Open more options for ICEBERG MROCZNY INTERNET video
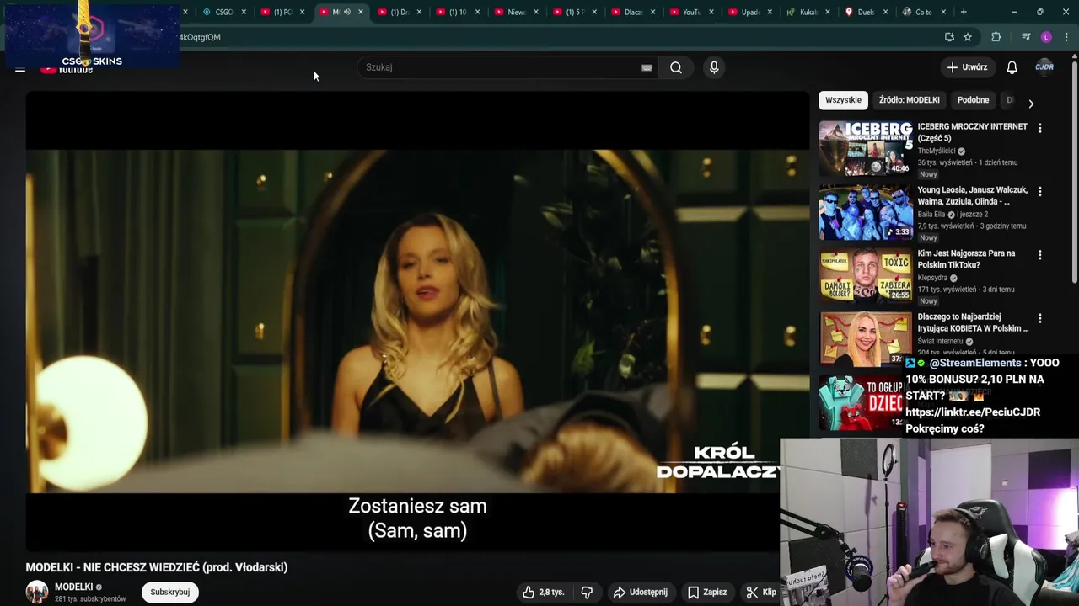1079x606 pixels. pyautogui.click(x=1039, y=128)
